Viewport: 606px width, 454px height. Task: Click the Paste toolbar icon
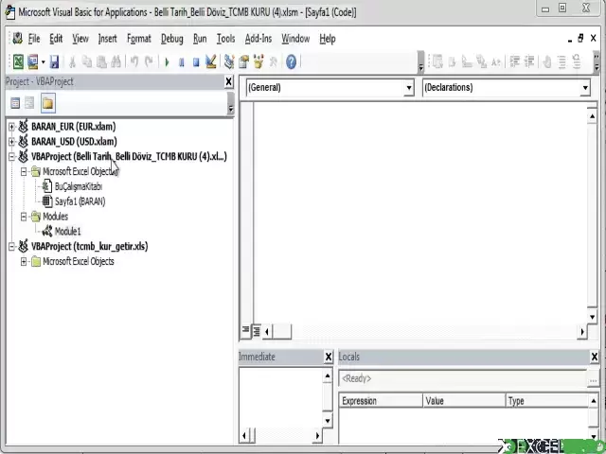pyautogui.click(x=101, y=61)
